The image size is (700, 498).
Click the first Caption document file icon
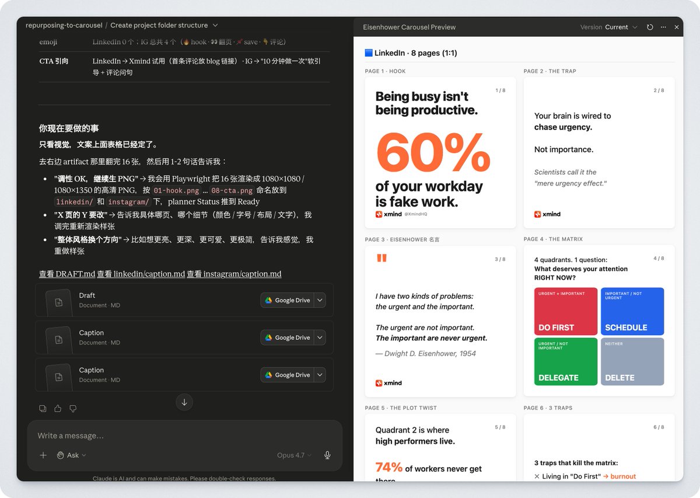pos(58,339)
